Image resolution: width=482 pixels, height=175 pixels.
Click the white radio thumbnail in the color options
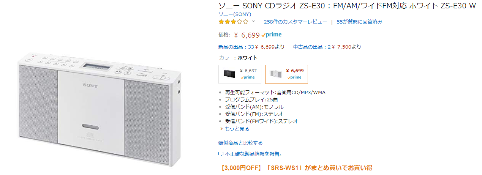click(275, 74)
